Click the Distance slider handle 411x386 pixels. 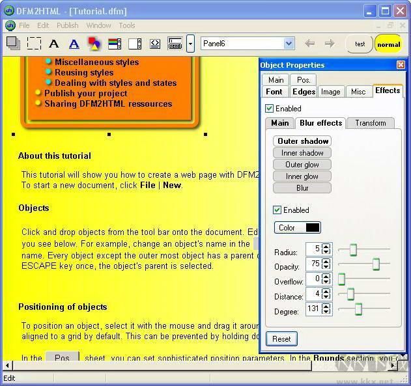pos(350,294)
